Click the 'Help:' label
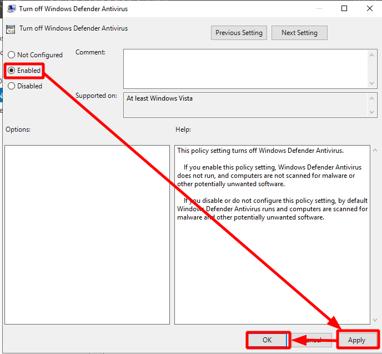 coord(183,129)
